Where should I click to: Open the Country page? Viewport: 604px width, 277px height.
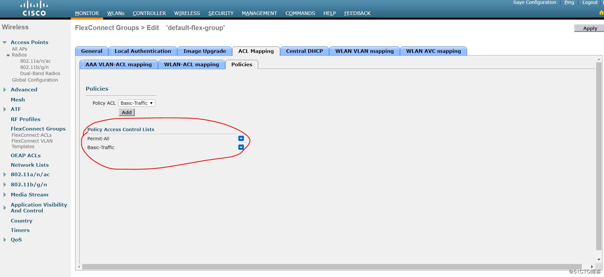coord(22,221)
